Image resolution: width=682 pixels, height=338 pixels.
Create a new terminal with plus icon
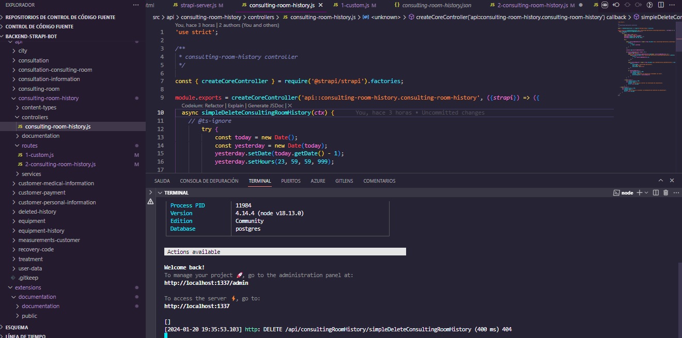639,192
